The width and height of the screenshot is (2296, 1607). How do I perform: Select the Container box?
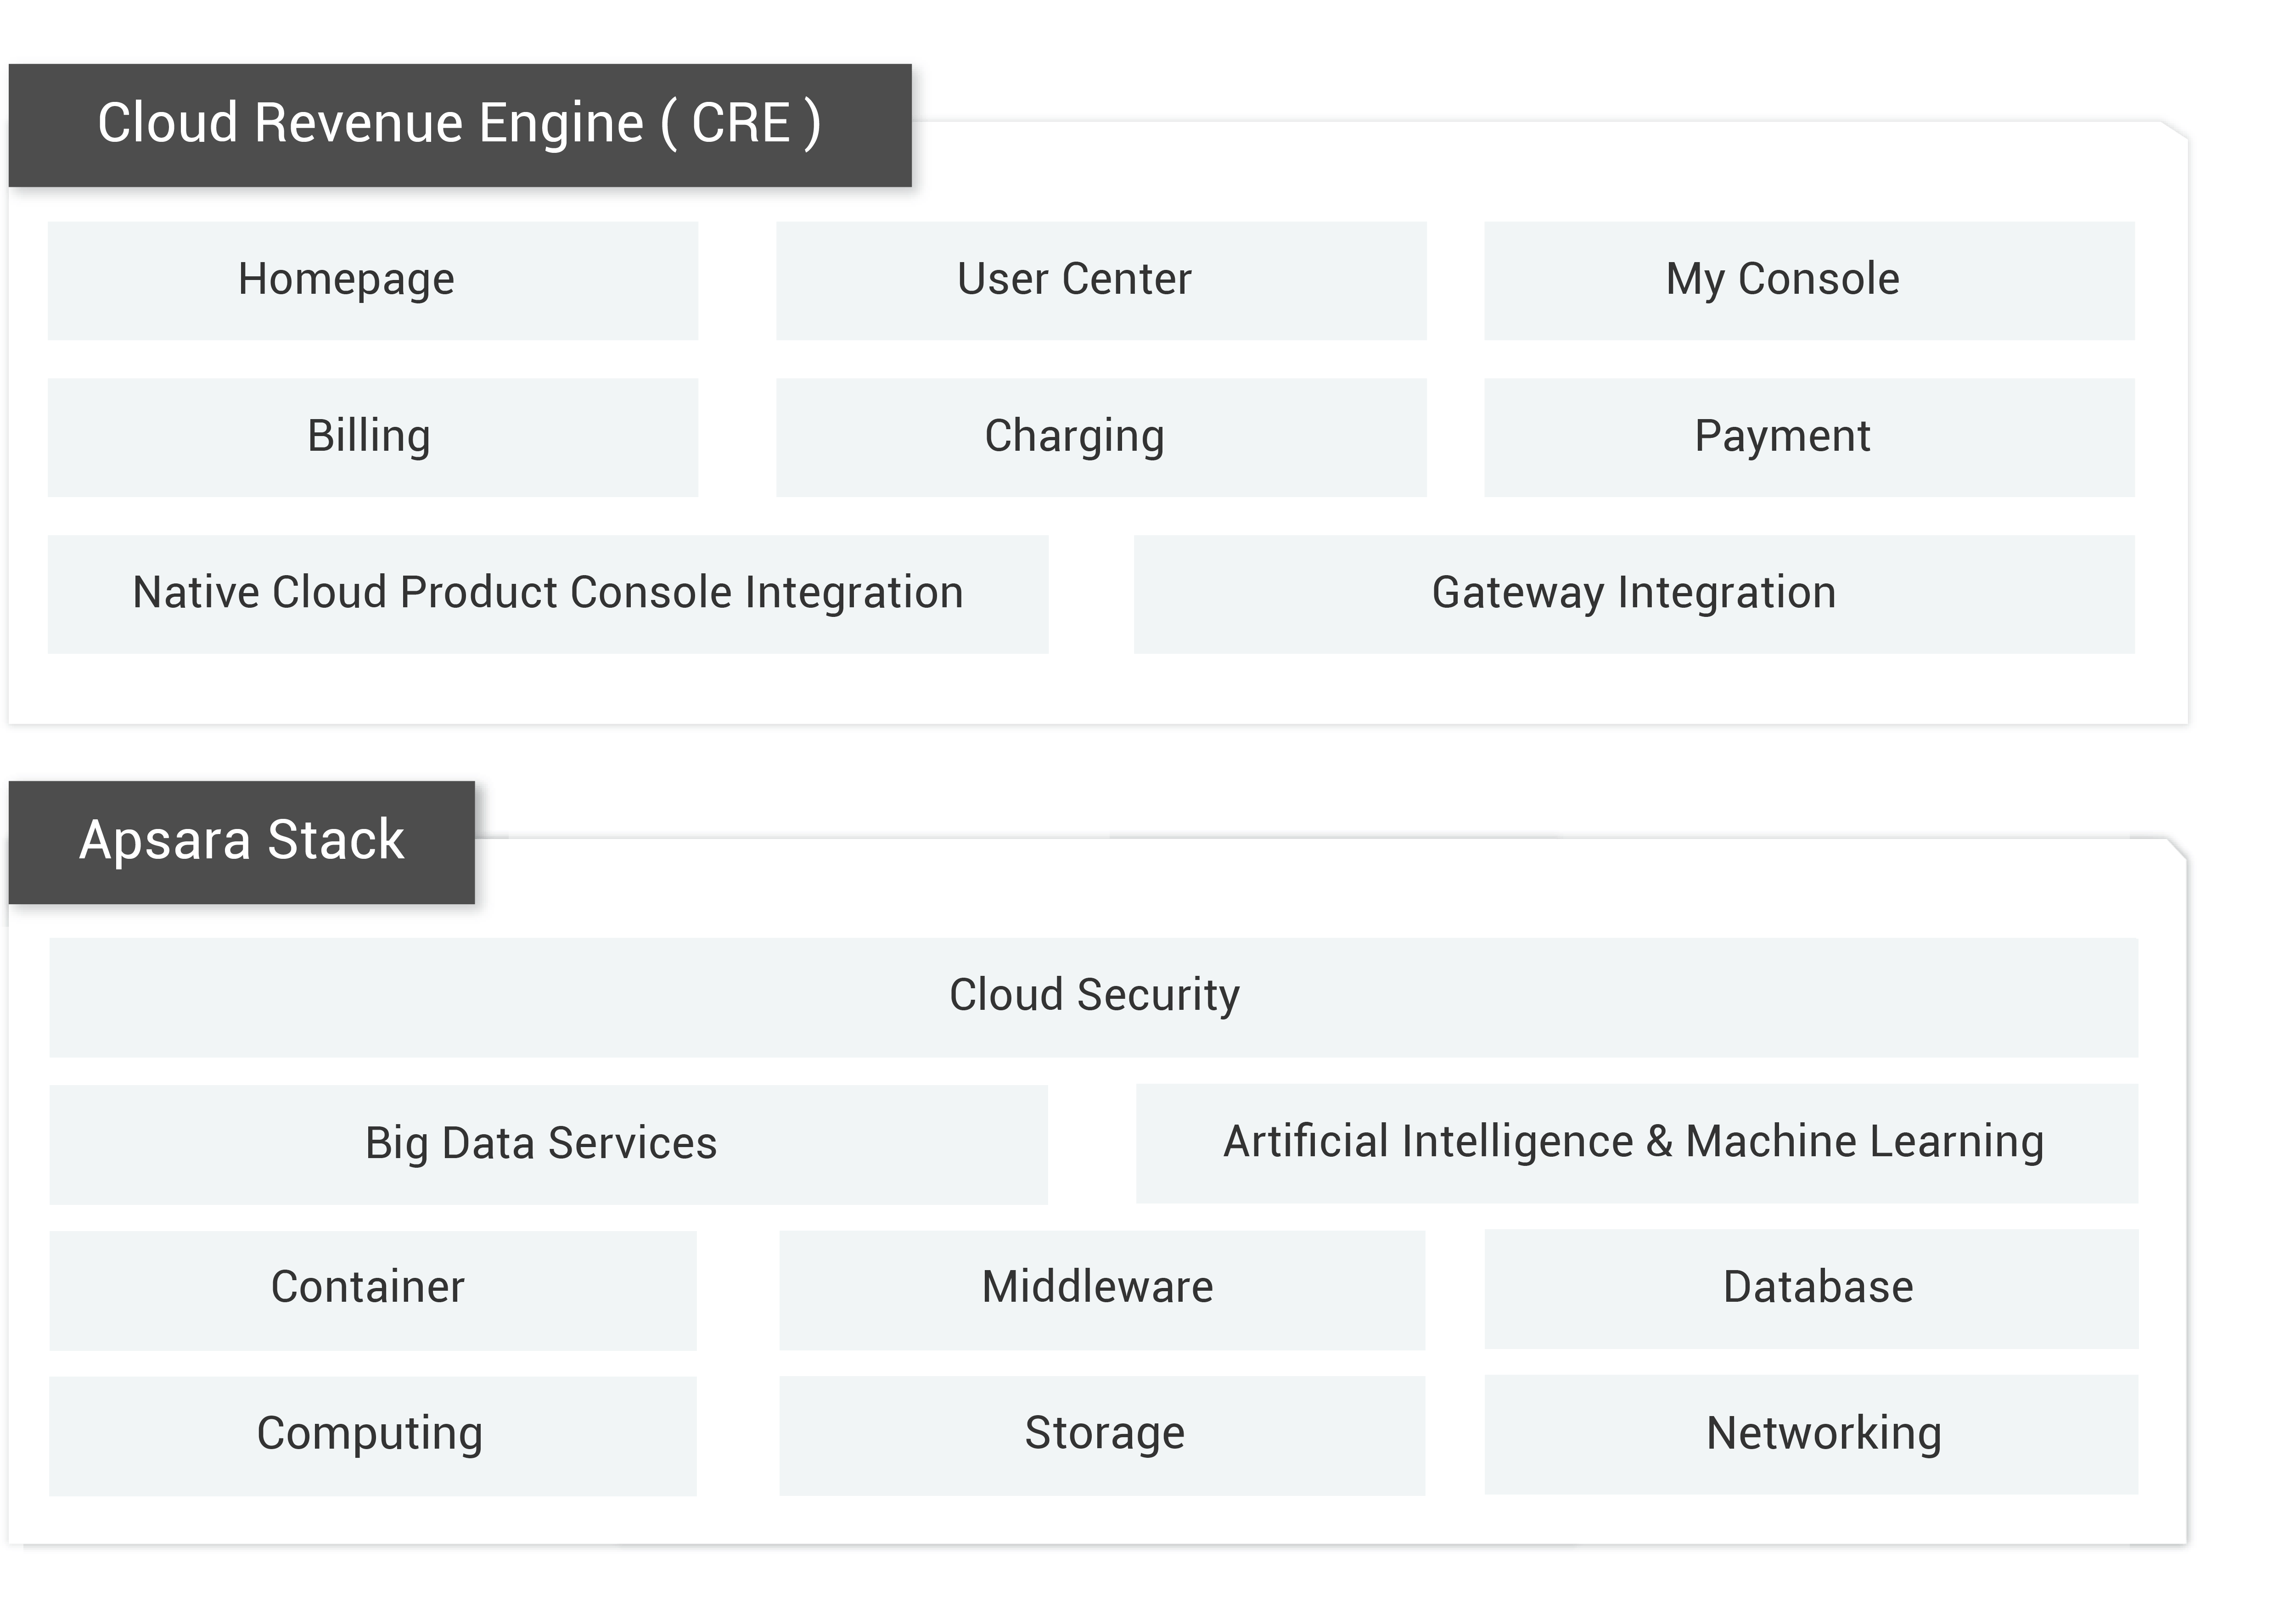coord(372,1290)
